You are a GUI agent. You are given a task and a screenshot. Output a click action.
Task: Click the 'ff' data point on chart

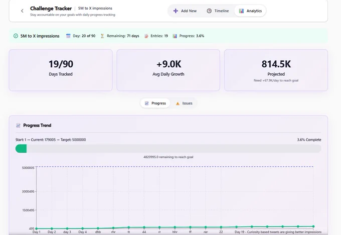pos(190,227)
